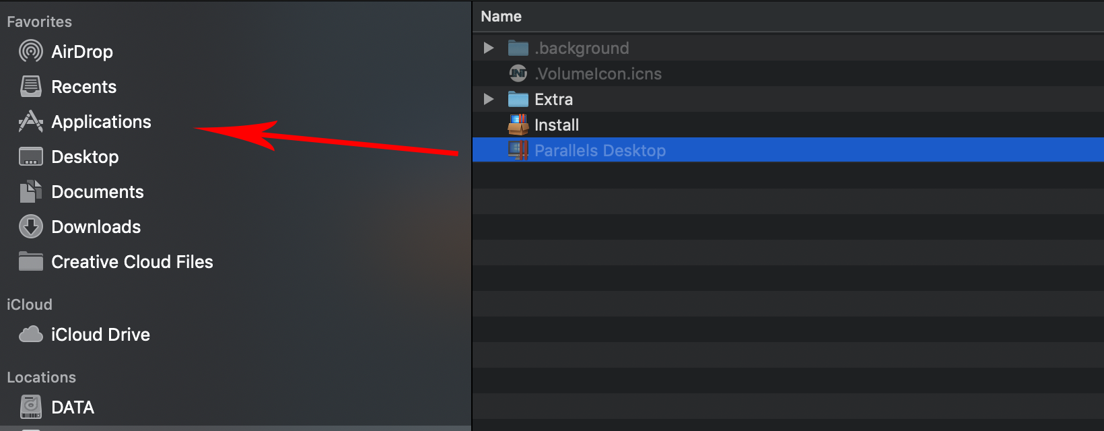Expand the .background folder disclosure triangle

pos(489,48)
